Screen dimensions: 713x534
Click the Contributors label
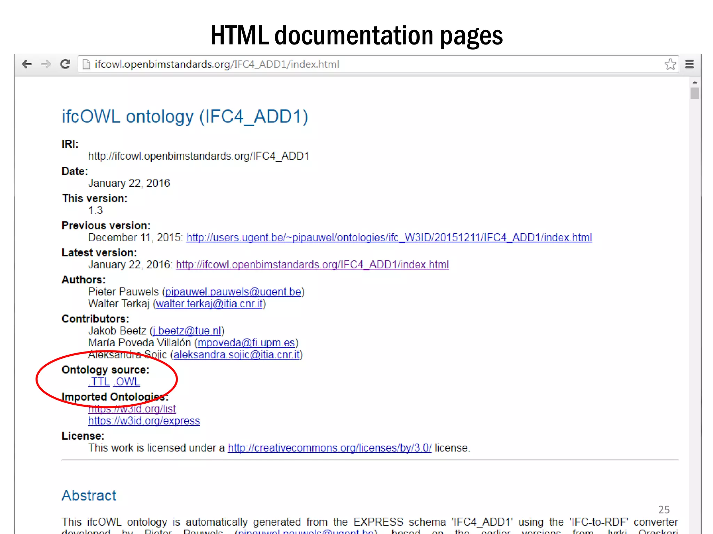coord(95,319)
